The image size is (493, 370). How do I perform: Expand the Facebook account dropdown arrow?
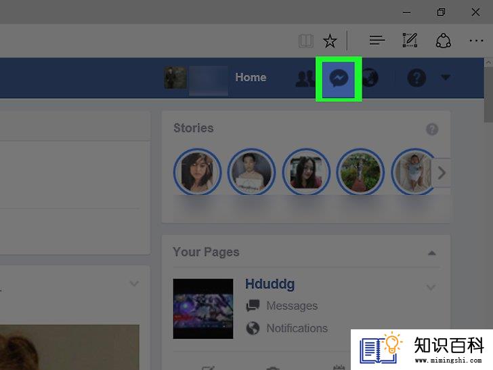(x=445, y=77)
